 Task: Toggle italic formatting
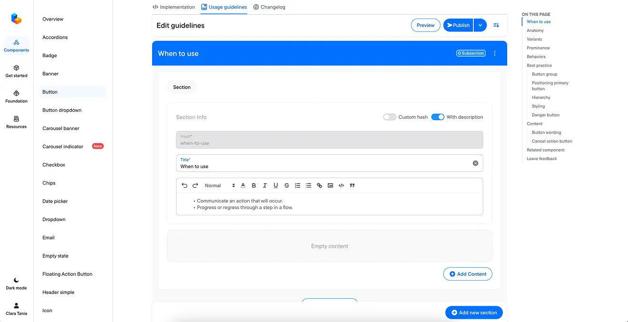point(265,186)
